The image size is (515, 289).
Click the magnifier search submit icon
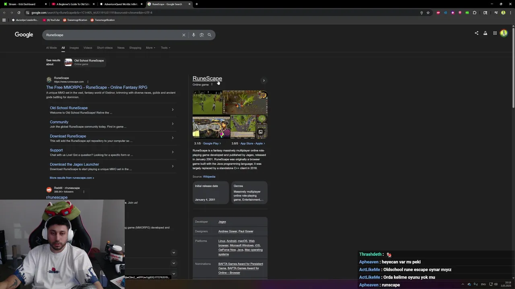(x=209, y=35)
